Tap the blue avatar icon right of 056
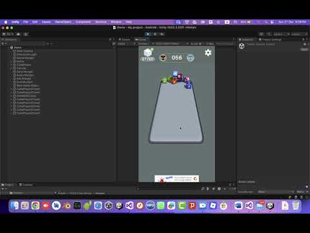This screenshot has width=310, height=233. 191,58
